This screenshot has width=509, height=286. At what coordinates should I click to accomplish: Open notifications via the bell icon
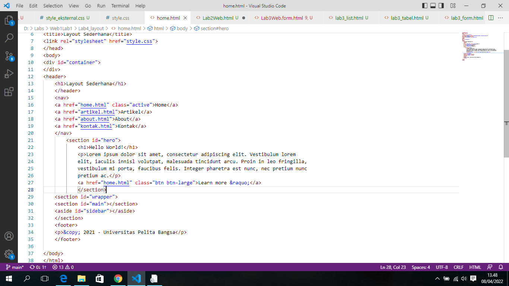tap(501, 267)
